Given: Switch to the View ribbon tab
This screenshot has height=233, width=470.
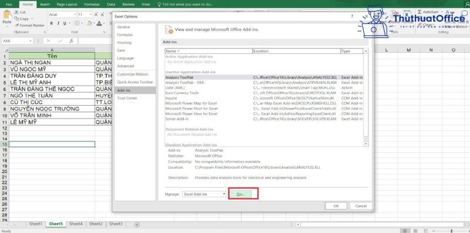Looking at the screenshot, I should 146,5.
